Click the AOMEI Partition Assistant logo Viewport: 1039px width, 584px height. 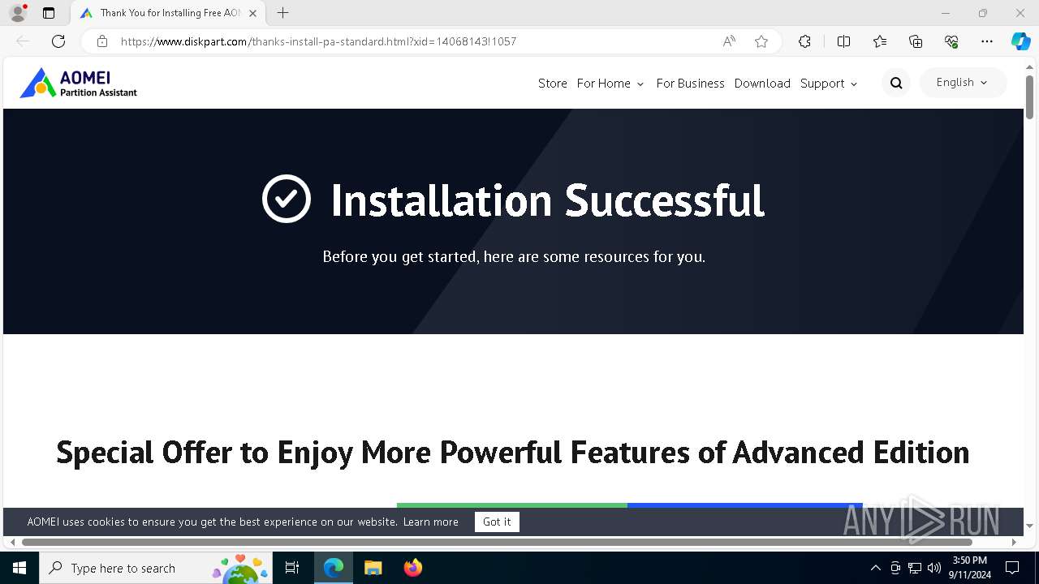[79, 83]
